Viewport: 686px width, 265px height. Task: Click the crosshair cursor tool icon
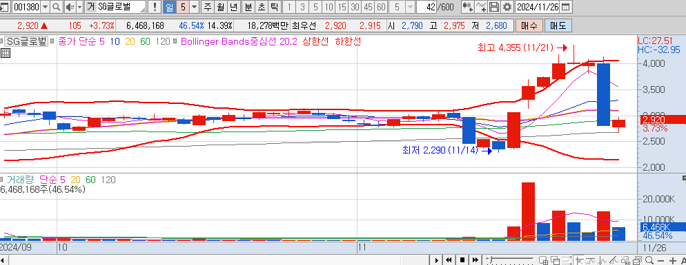[580, 261]
